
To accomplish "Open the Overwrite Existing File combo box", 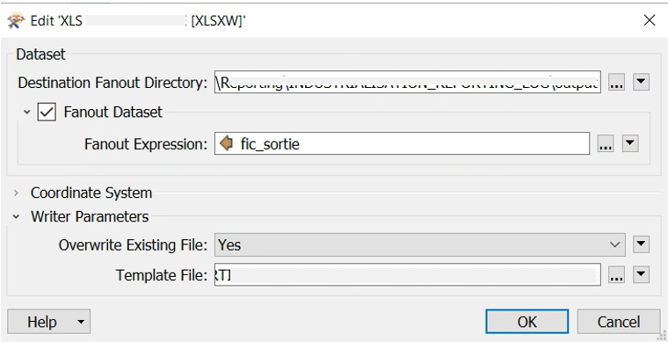I will 419,244.
